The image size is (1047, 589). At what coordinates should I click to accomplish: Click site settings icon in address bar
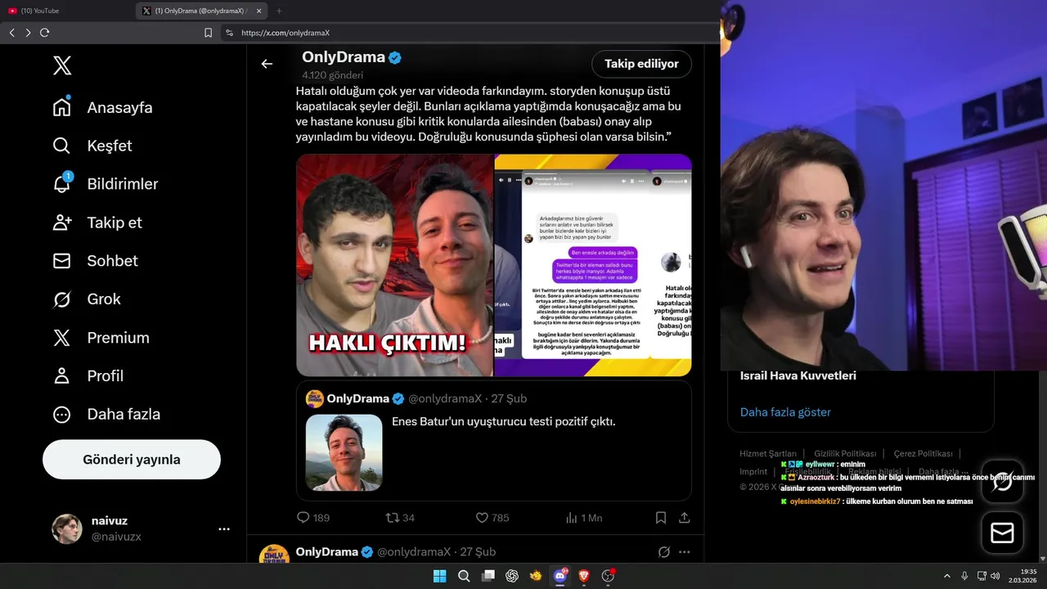point(229,33)
